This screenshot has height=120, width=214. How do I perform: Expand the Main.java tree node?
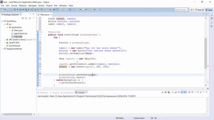coord(10,30)
